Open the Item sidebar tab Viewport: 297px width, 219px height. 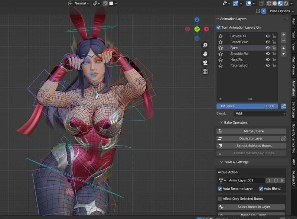294,22
